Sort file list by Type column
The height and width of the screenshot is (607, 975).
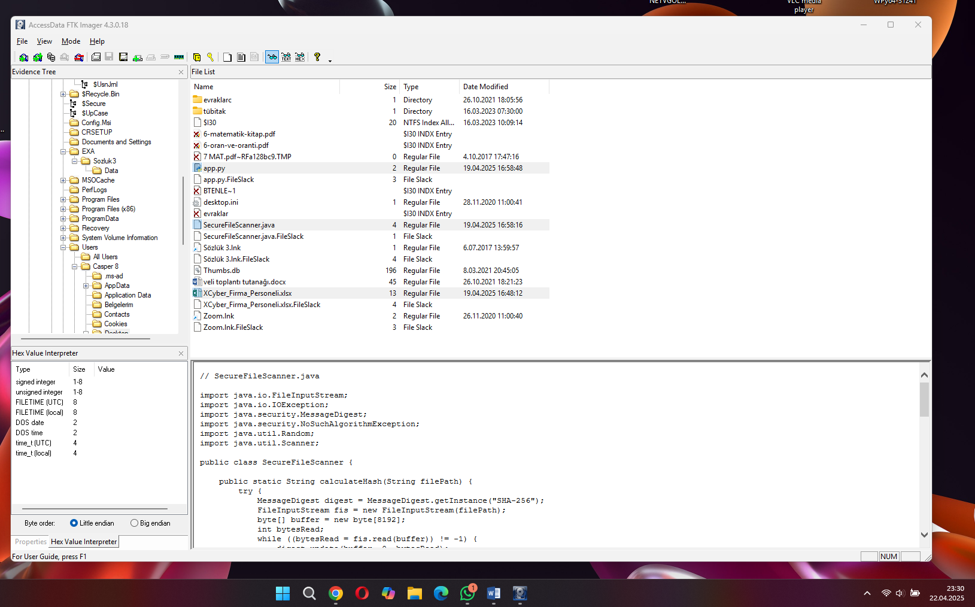tap(429, 87)
